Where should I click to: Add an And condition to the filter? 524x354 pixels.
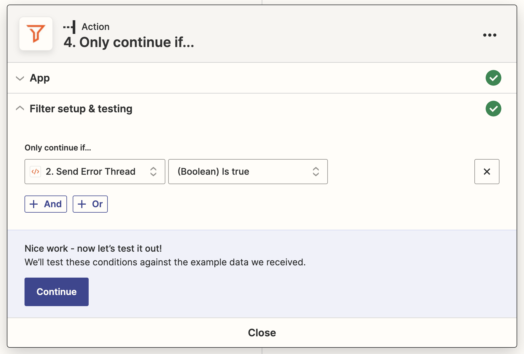46,204
